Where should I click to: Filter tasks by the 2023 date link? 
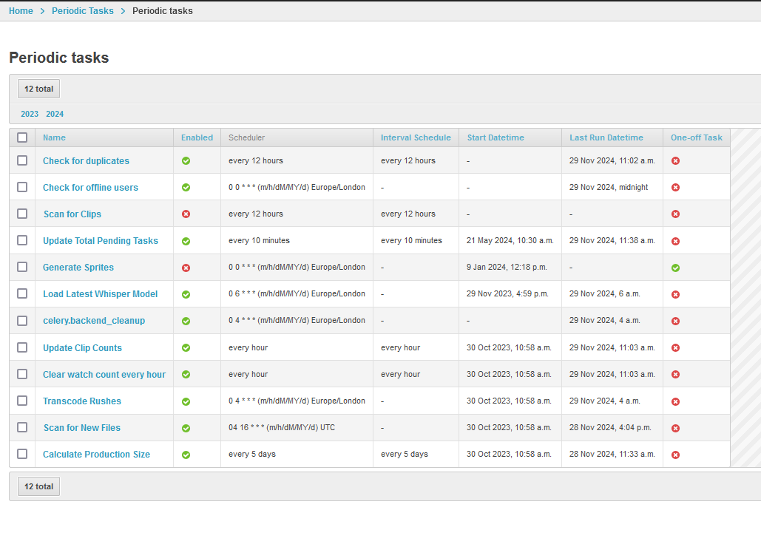tap(30, 114)
